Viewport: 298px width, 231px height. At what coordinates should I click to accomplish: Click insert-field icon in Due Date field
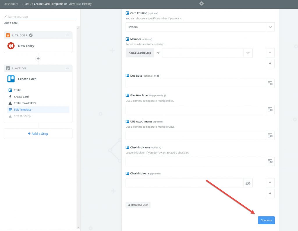coord(270,83)
